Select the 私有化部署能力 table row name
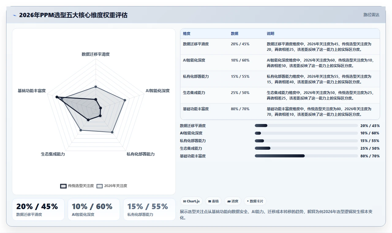Viewport: 392px width, 233px height. click(196, 77)
